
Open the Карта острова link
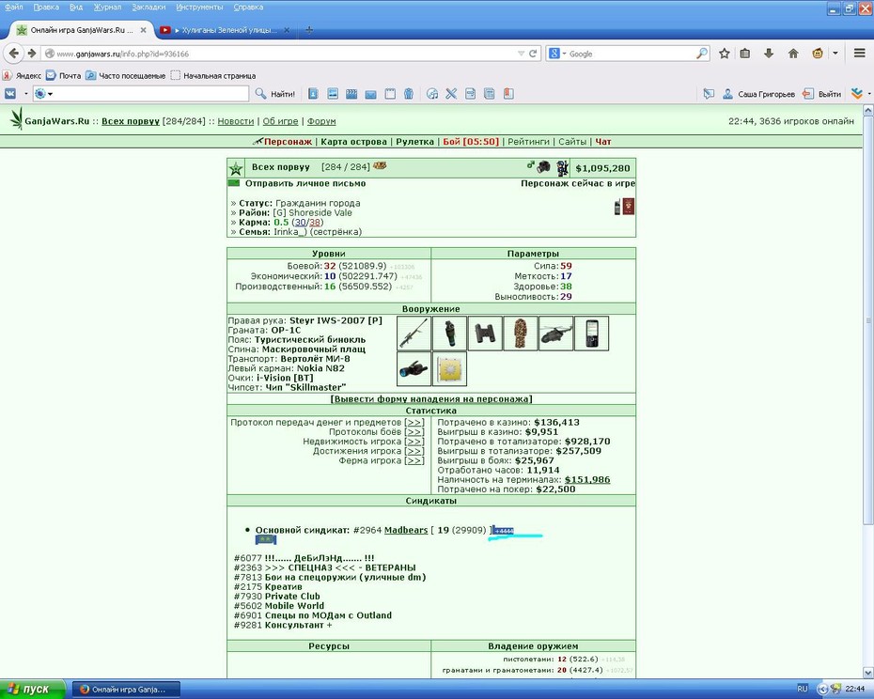pos(353,142)
